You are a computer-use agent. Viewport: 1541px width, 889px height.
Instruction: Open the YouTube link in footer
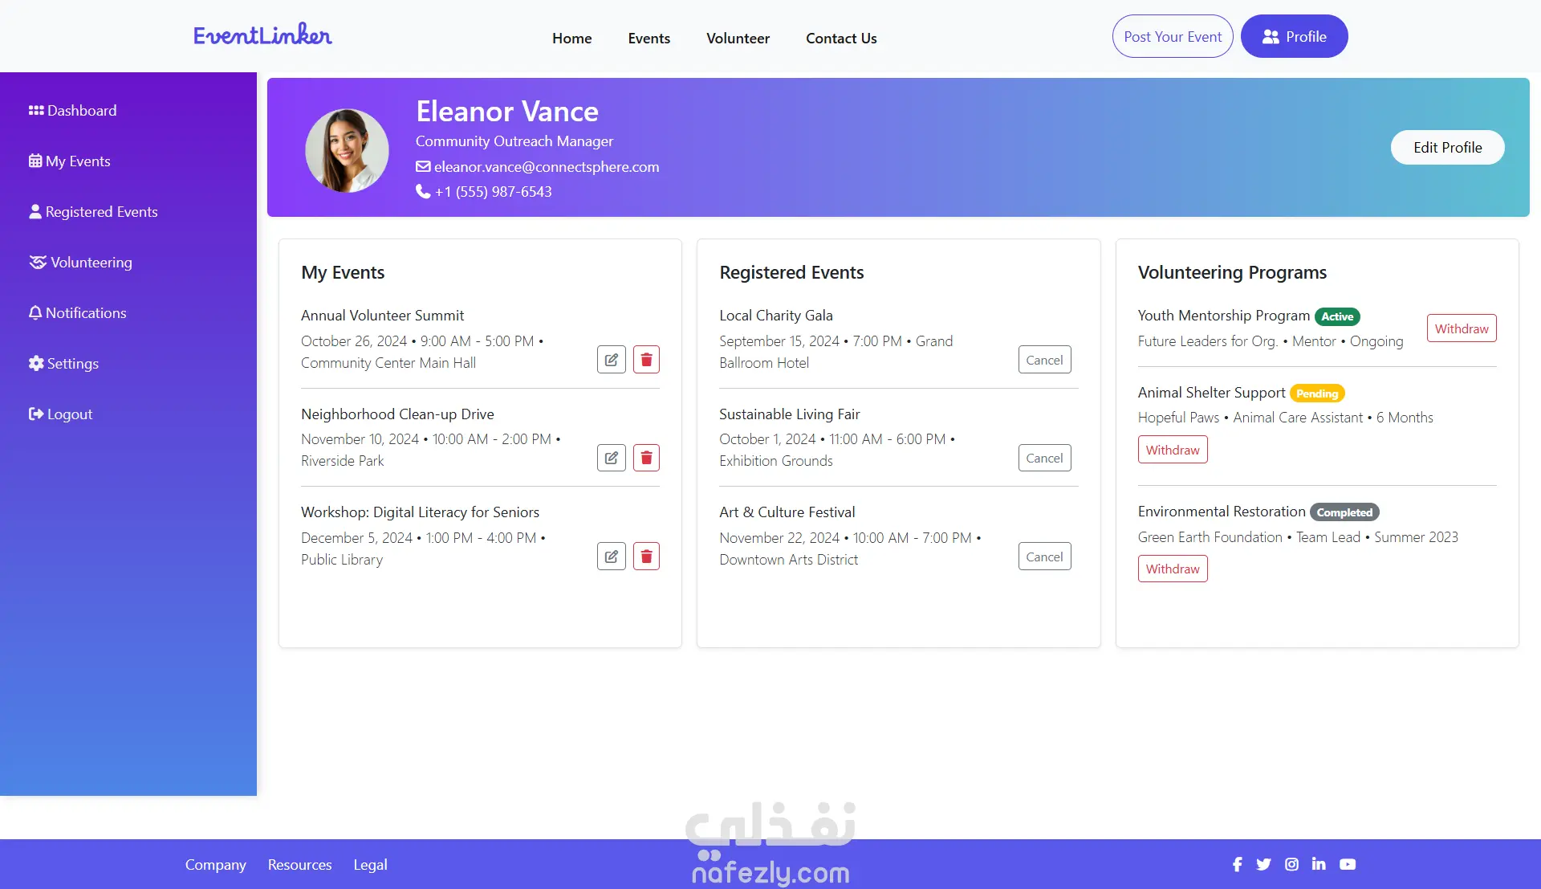tap(1348, 864)
